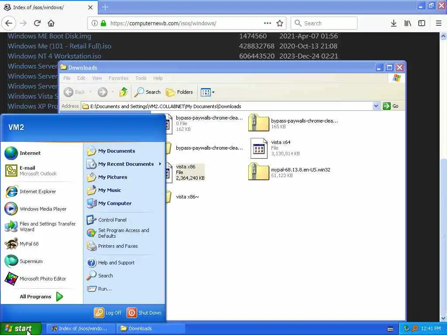Viewport: 447px width, 335px height.
Task: Open Edit menu in Downloads window
Action: click(81, 78)
